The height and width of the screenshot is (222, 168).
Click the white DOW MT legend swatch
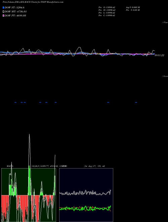(3, 12)
